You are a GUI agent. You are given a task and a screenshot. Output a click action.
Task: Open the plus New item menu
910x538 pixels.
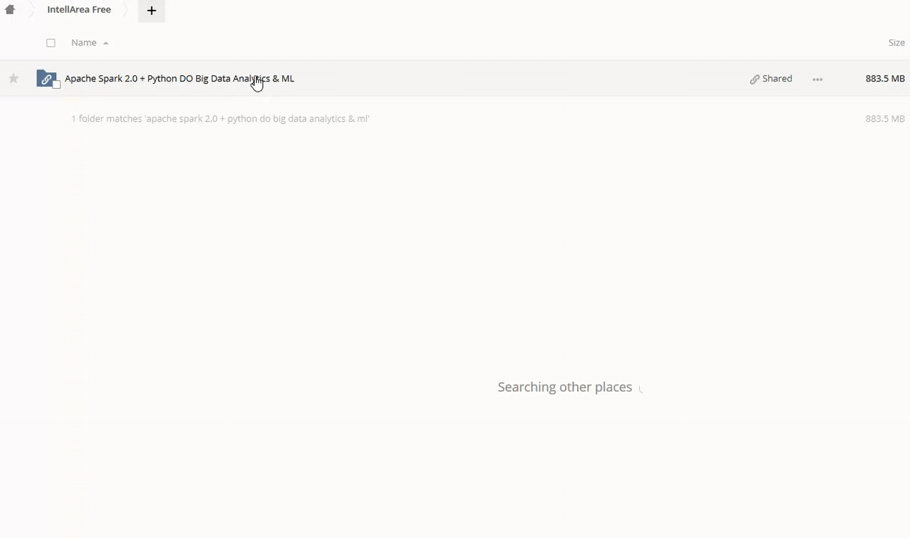pos(151,10)
